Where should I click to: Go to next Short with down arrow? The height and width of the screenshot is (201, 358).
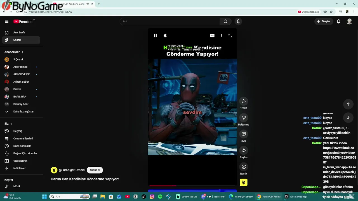point(348,118)
